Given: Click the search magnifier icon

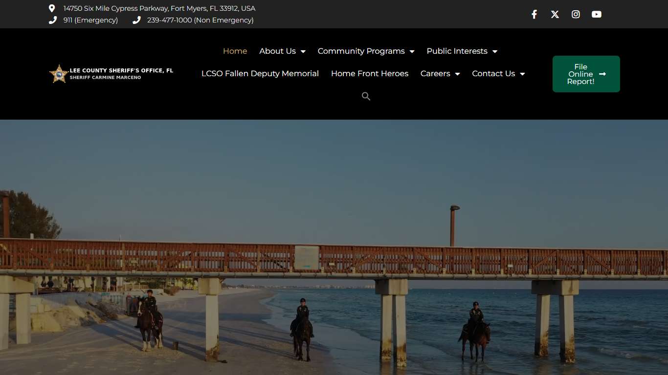Looking at the screenshot, I should [x=366, y=96].
